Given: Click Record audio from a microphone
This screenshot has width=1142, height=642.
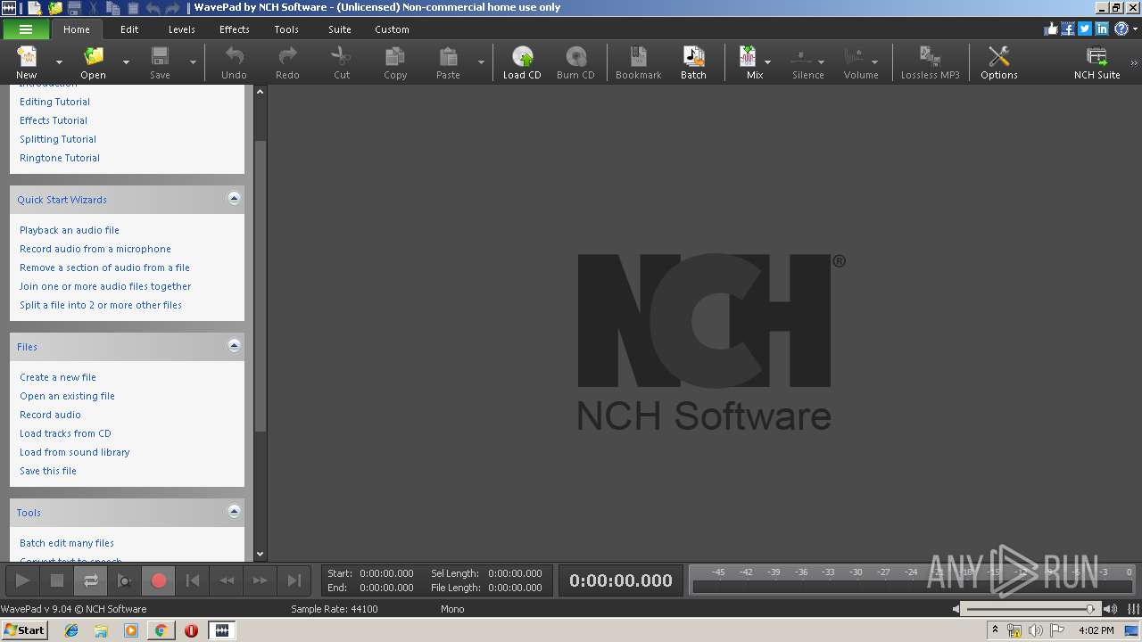Looking at the screenshot, I should (95, 249).
